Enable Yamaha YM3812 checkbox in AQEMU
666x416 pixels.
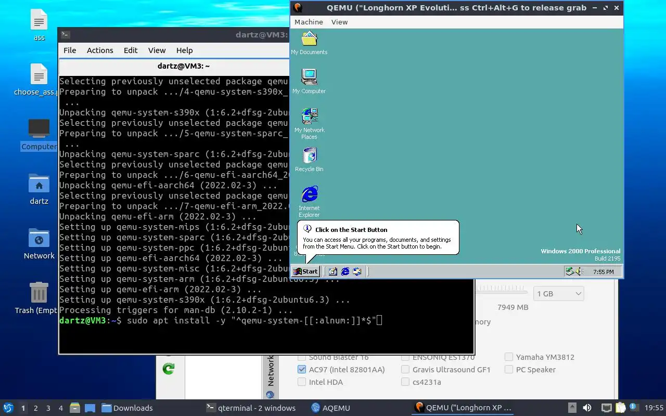click(x=509, y=357)
